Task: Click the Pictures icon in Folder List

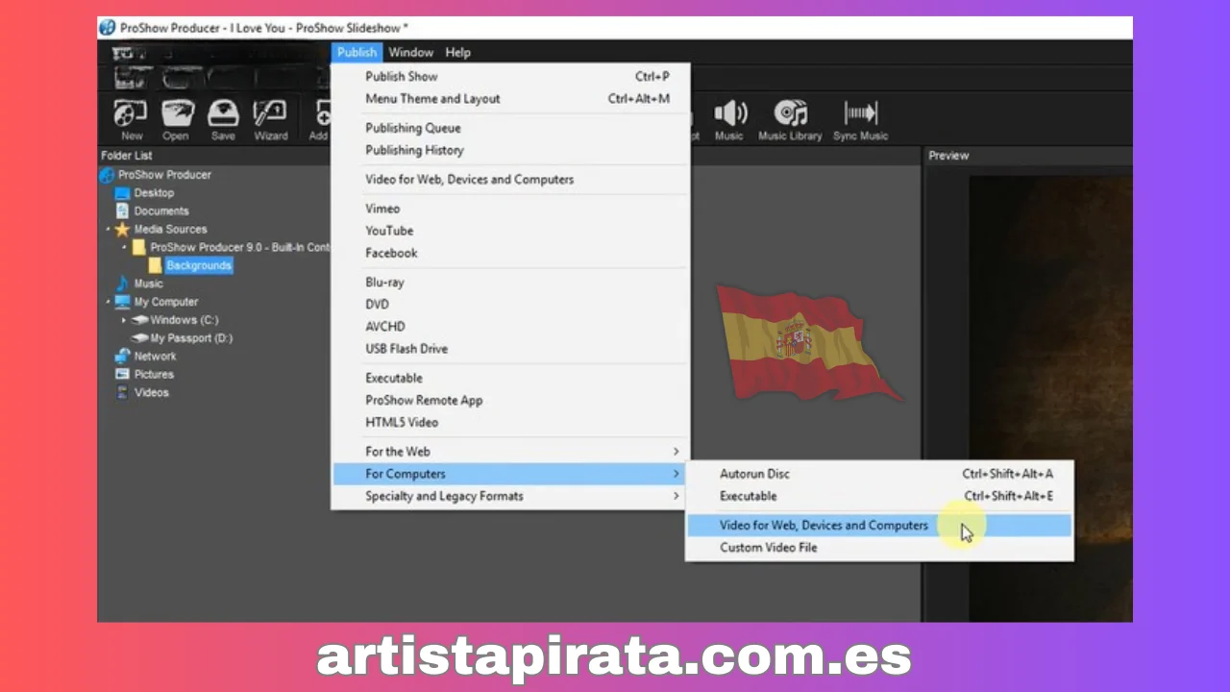Action: click(x=122, y=374)
